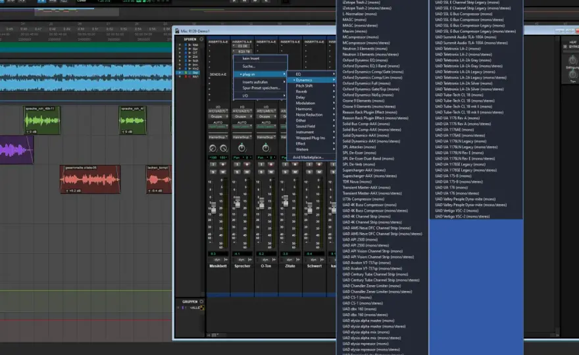Expand the Reverb plug-in submenu

pos(312,91)
